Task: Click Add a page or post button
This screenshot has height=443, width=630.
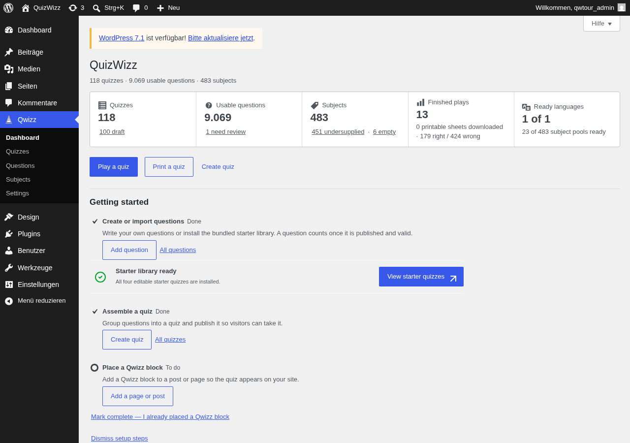Action: coord(138,396)
